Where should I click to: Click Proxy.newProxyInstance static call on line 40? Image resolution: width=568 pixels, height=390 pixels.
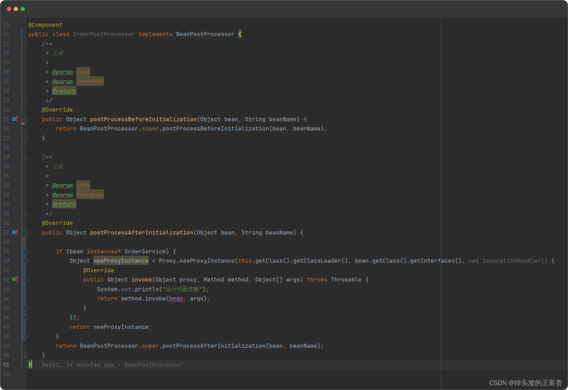[197, 261]
